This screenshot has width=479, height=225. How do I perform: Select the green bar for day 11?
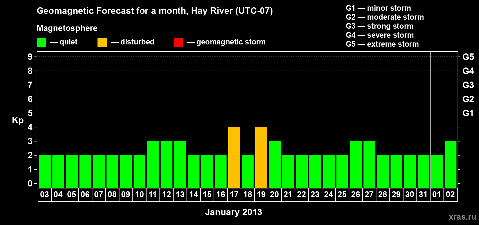pyautogui.click(x=153, y=164)
